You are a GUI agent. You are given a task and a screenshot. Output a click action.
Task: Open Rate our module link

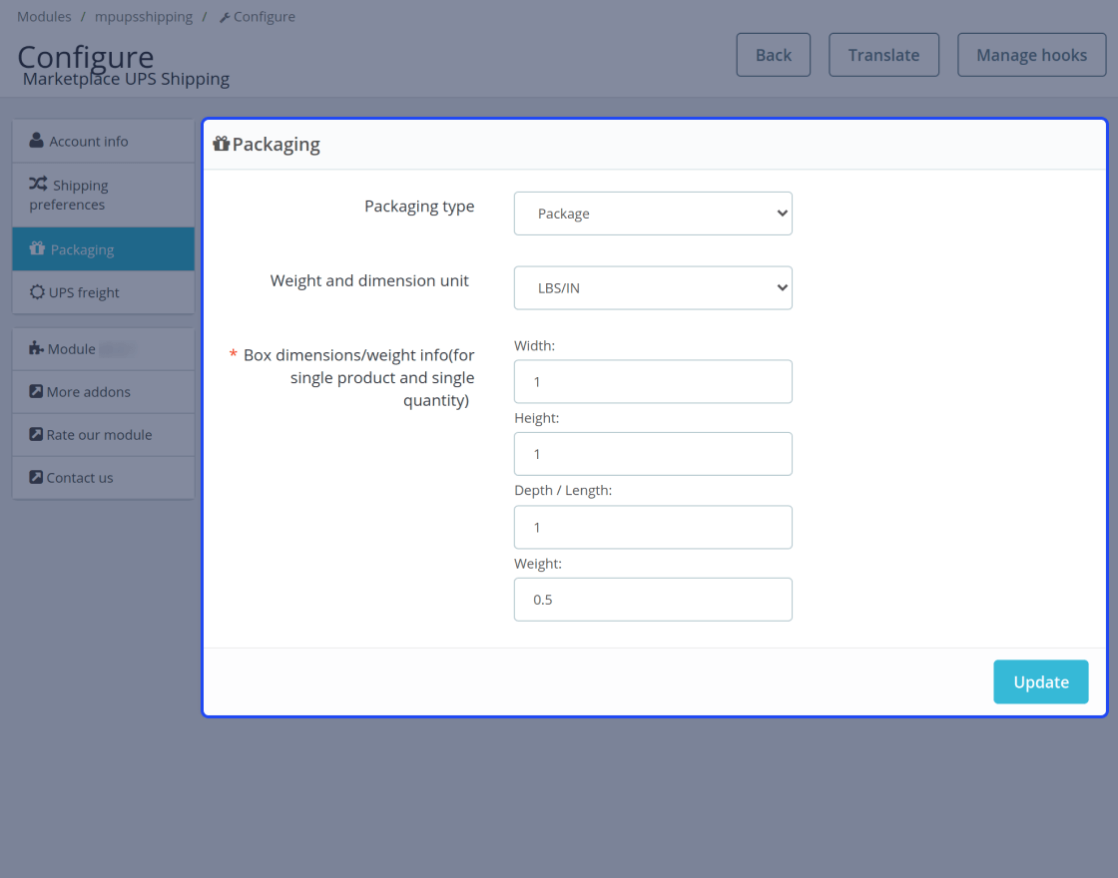pyautogui.click(x=104, y=435)
